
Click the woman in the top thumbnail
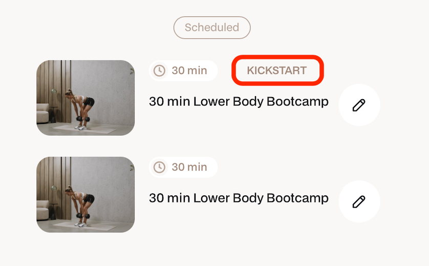pos(81,108)
